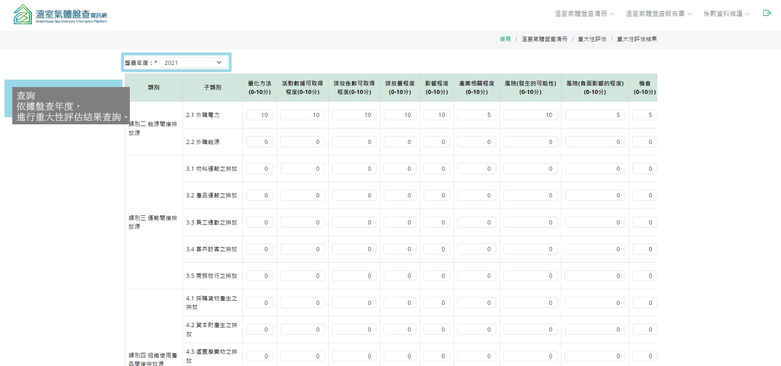Viewport: 781px width, 366px height.
Task: Click 量化方法 field for 4.2 資本財產生之排放
Action: click(259, 329)
